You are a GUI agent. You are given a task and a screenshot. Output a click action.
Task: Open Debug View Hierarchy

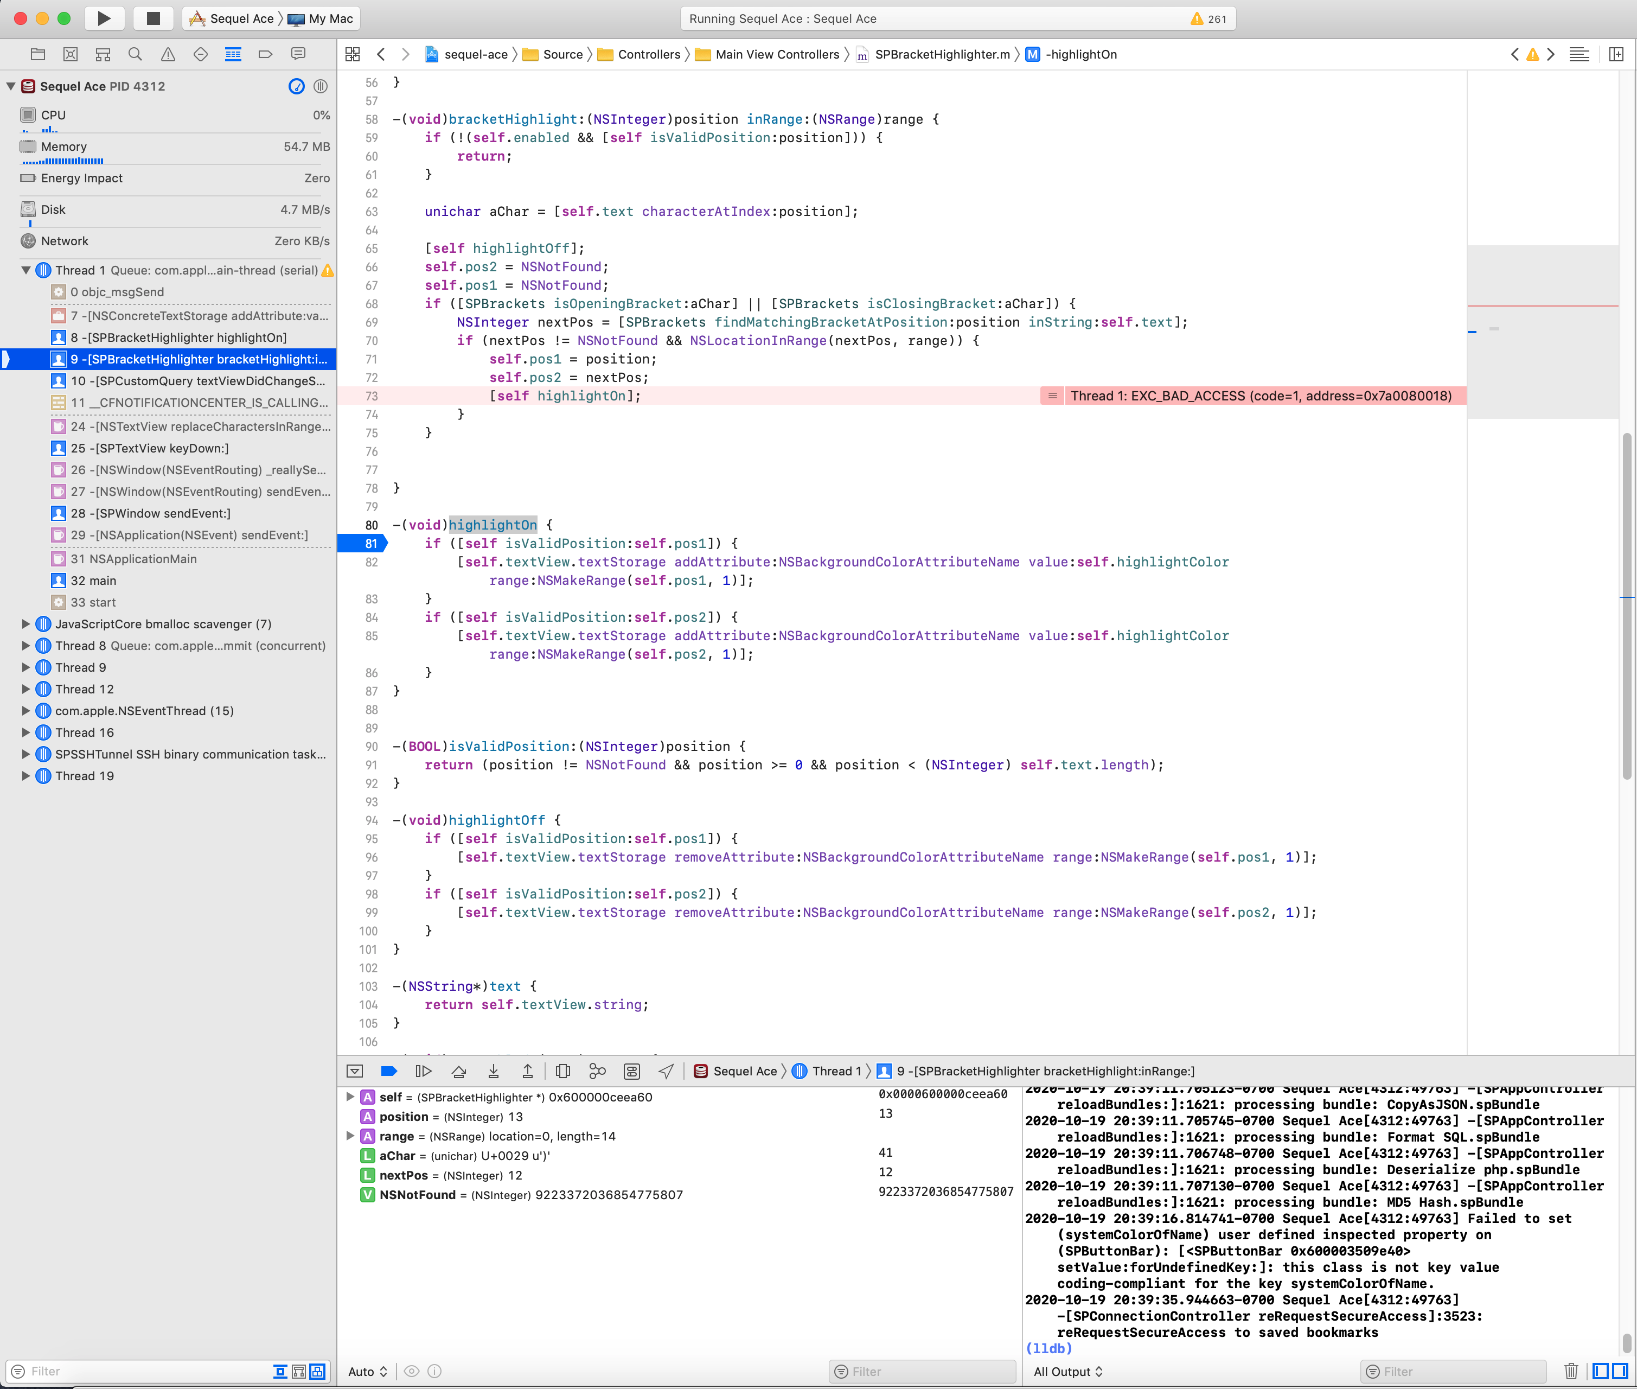click(x=562, y=1071)
